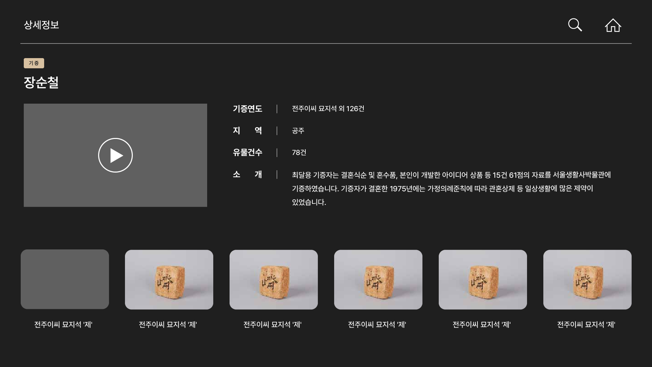Click the 상세정보 page title

point(41,25)
